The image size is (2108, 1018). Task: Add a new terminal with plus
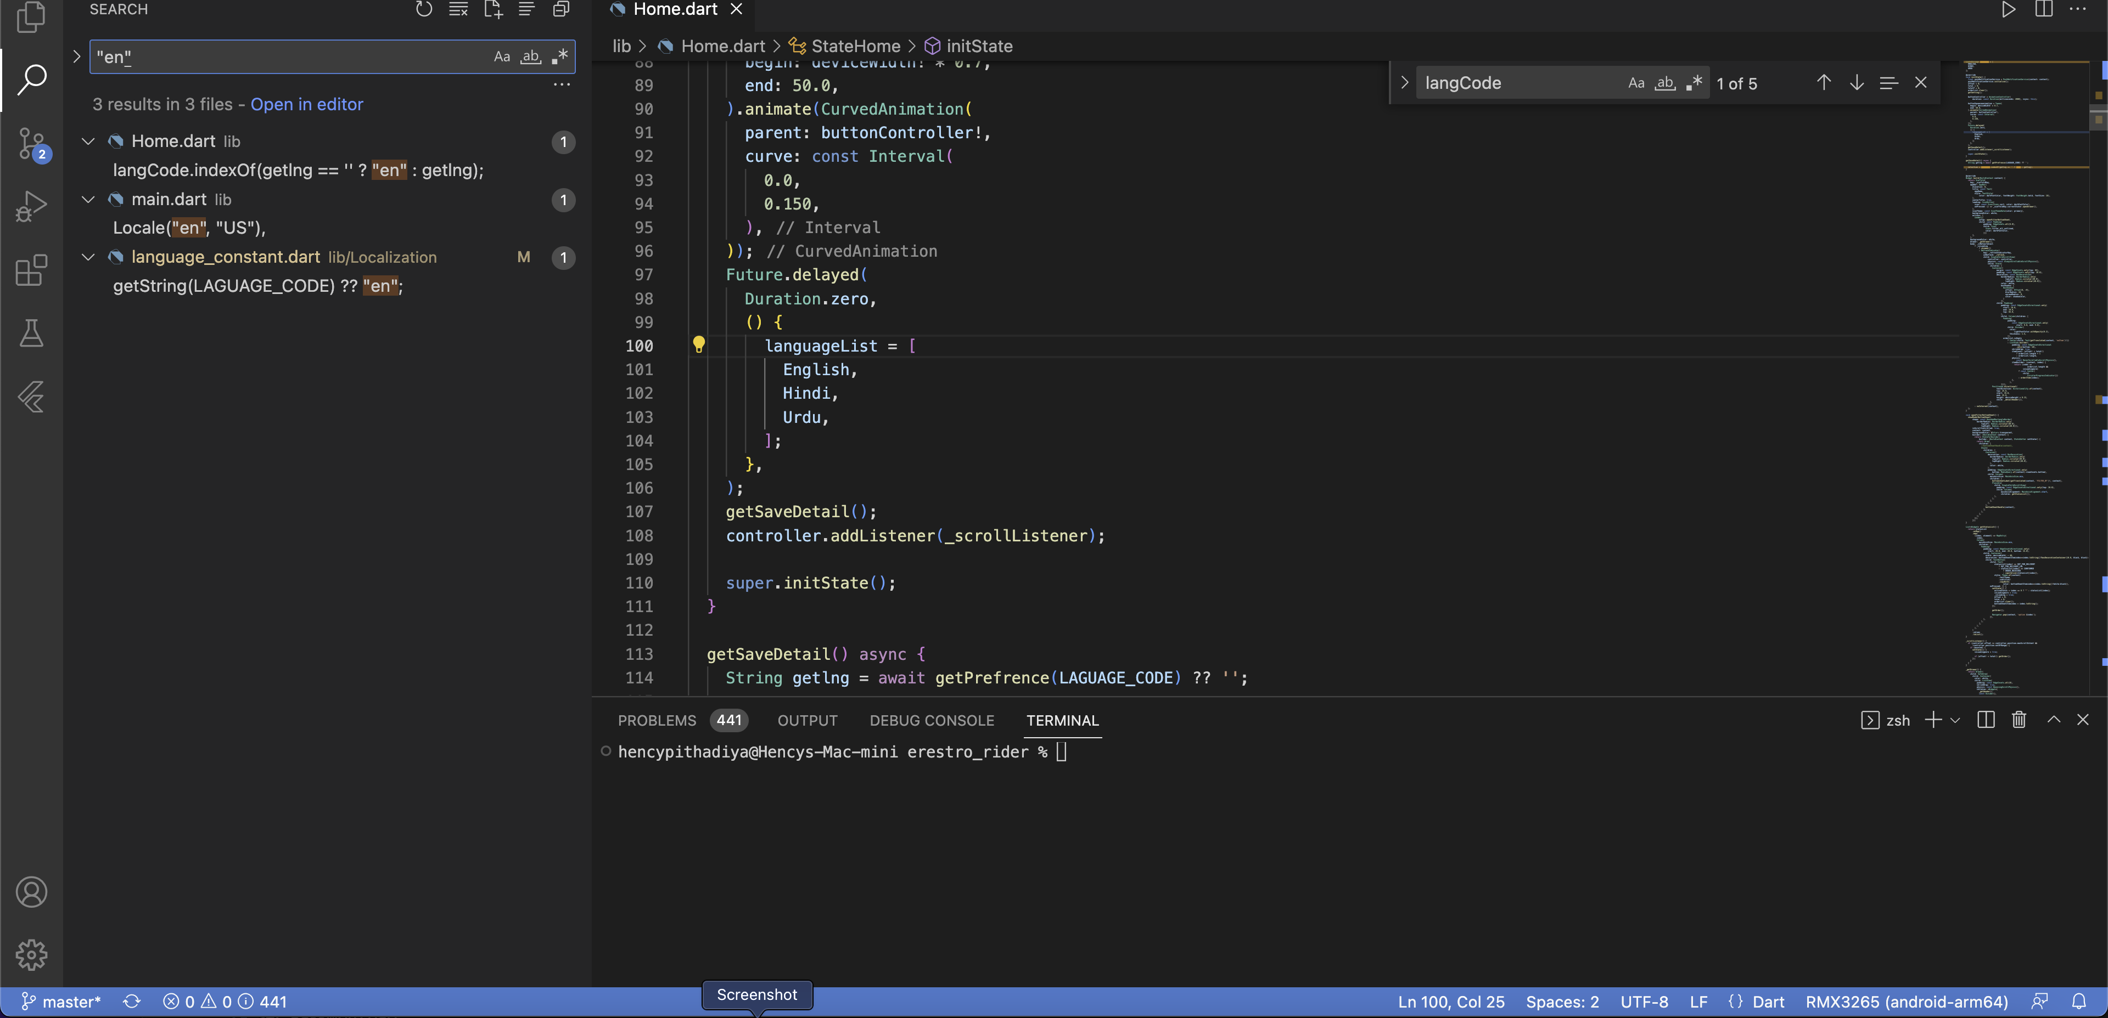point(1933,720)
